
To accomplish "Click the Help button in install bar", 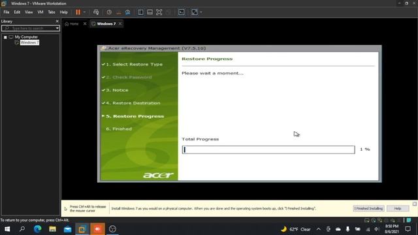I will pos(398,208).
